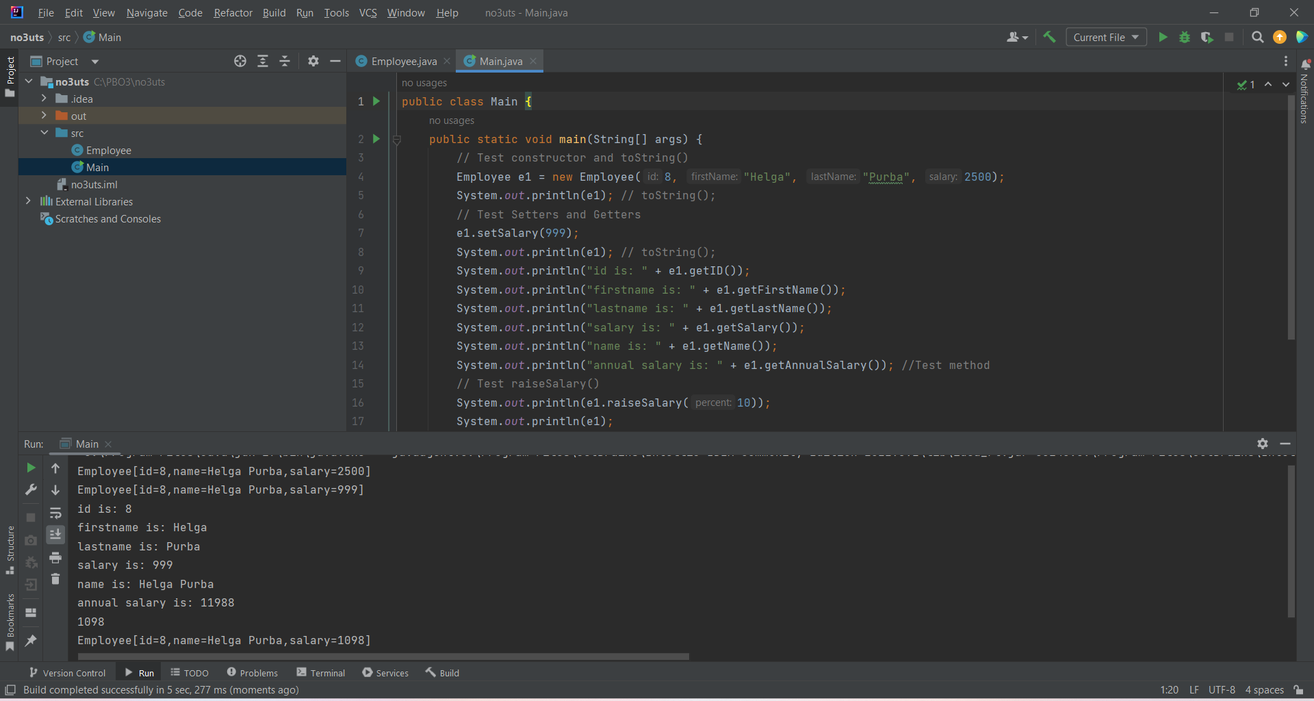Click the Build hammer icon
The width and height of the screenshot is (1314, 701).
point(1051,37)
